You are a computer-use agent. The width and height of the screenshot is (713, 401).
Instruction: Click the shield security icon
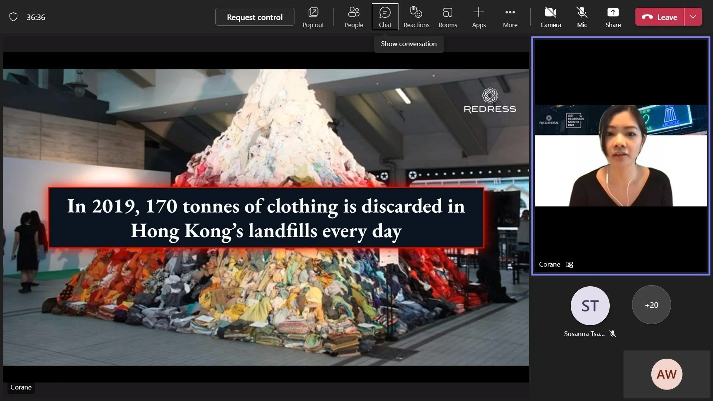pos(13,17)
